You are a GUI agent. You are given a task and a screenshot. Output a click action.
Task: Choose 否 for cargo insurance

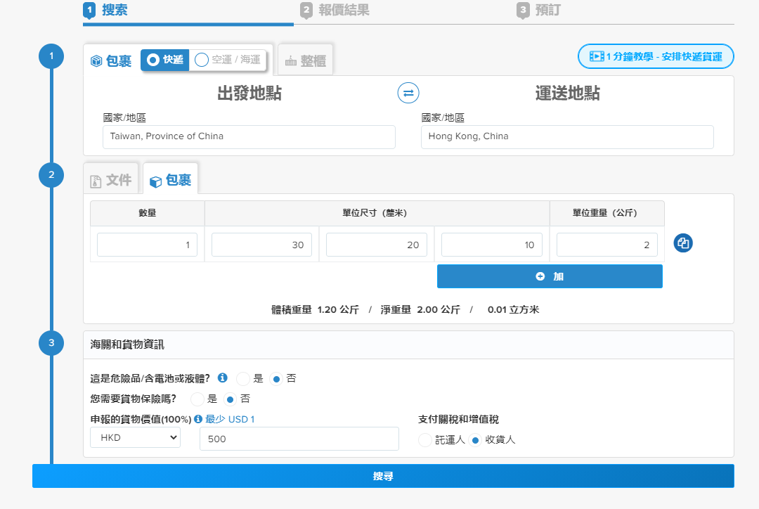pyautogui.click(x=230, y=399)
